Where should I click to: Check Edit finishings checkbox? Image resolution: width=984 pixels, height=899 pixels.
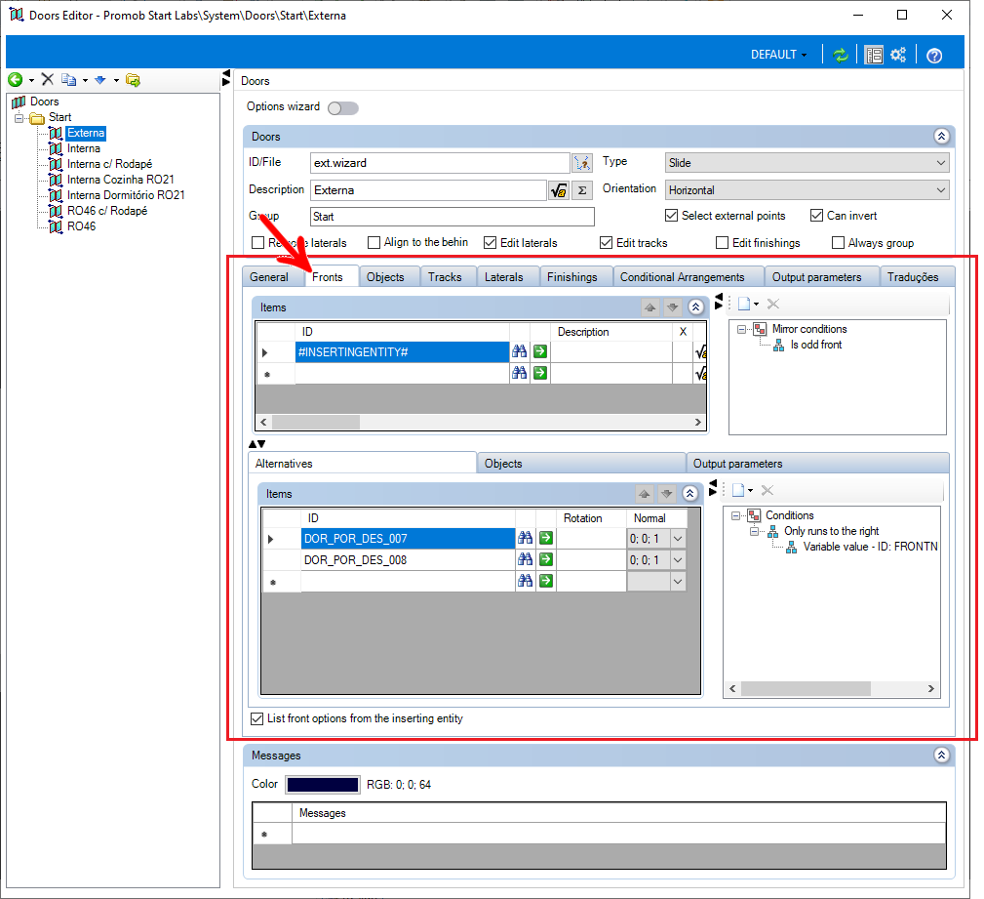(723, 242)
